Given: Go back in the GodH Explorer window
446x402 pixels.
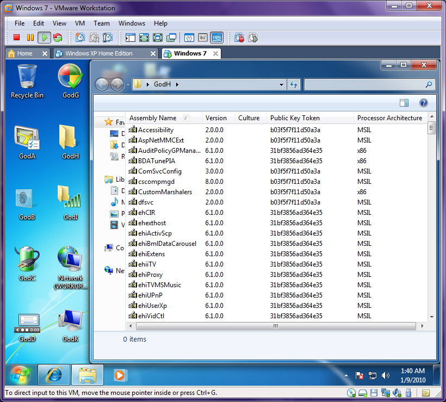Looking at the screenshot, I should pos(102,84).
